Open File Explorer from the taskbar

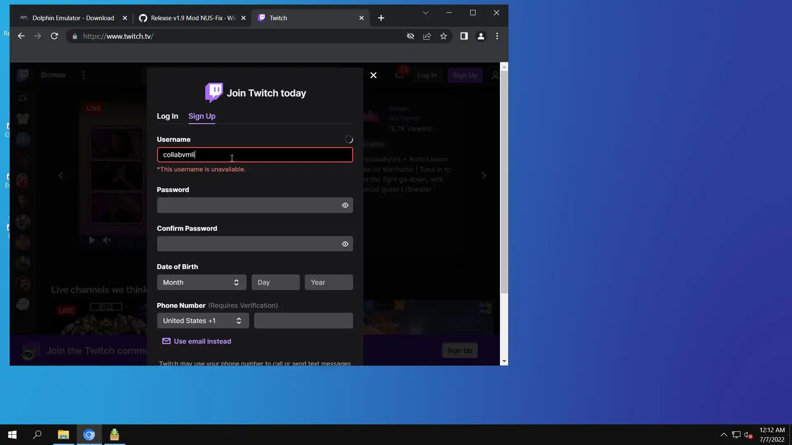point(63,435)
